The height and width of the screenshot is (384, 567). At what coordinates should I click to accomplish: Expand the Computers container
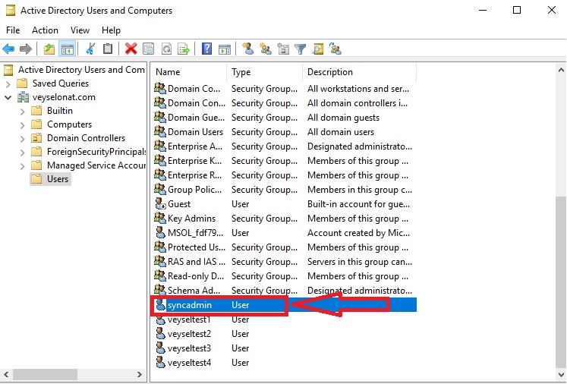point(23,125)
